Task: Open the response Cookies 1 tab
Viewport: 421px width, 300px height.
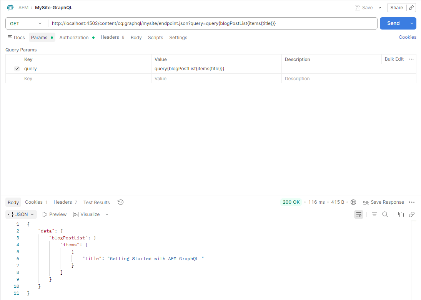Action: (x=36, y=202)
